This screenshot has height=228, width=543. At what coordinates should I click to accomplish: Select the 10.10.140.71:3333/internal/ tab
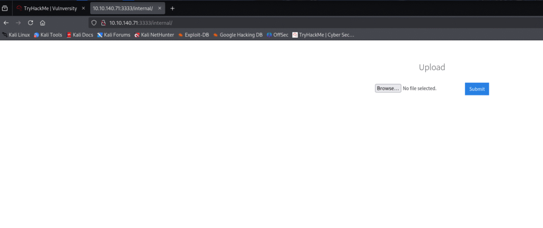(122, 8)
